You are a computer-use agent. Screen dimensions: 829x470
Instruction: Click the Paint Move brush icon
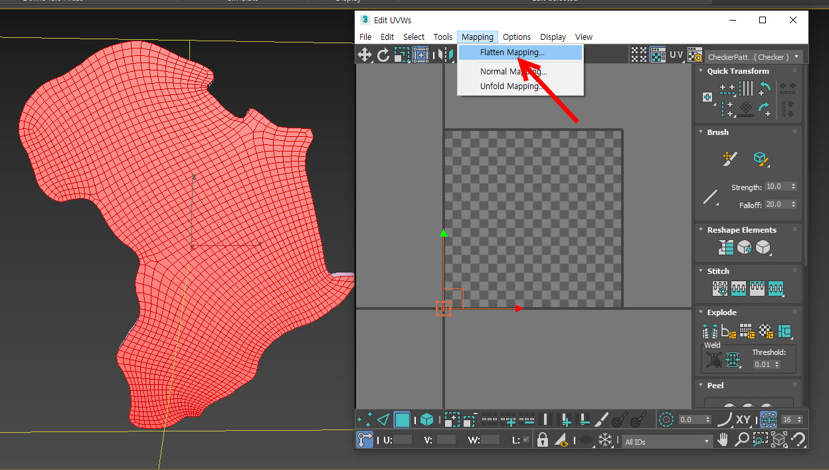[x=729, y=158]
